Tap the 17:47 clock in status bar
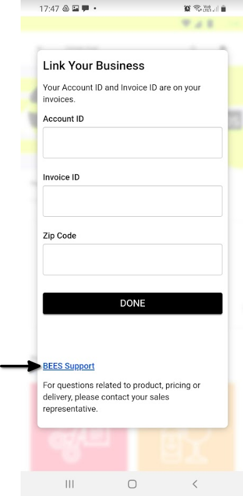 pyautogui.click(x=49, y=9)
